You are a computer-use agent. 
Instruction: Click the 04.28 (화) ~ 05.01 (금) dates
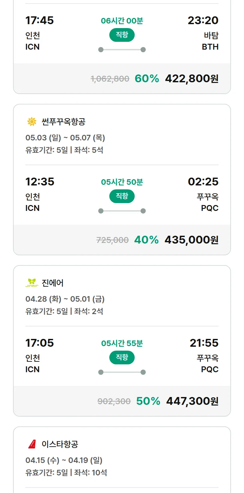(65, 299)
